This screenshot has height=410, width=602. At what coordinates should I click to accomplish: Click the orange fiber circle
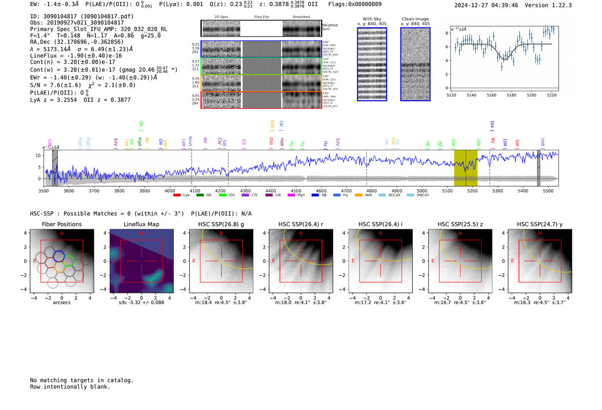60,267
